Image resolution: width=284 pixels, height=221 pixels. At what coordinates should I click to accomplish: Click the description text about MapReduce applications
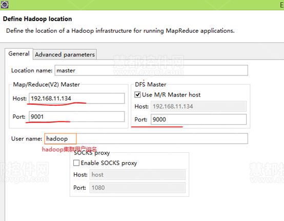click(120, 31)
